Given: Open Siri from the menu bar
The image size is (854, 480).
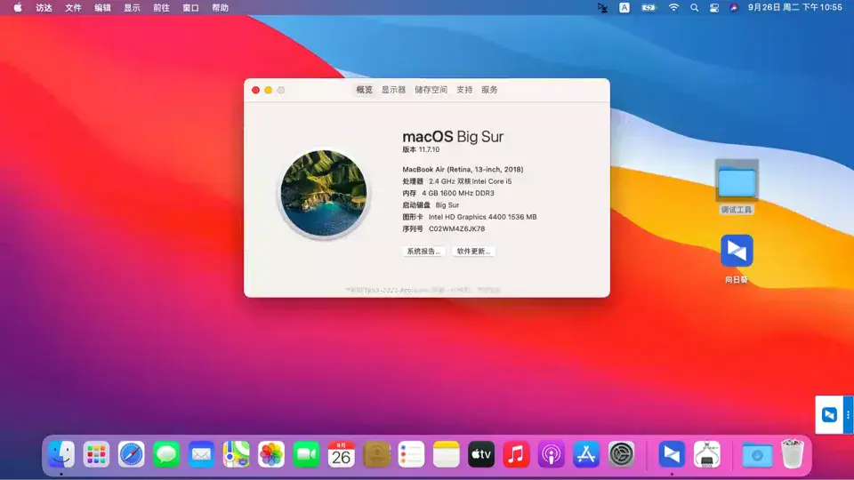Looking at the screenshot, I should 734,8.
